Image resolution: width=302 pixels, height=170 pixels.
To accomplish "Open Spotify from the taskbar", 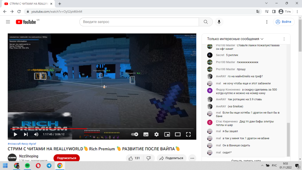I will 27,165.
